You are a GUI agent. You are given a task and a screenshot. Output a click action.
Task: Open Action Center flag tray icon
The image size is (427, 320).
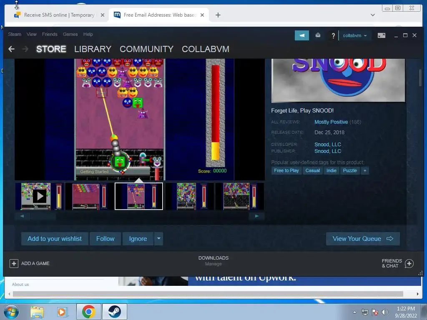(375, 312)
